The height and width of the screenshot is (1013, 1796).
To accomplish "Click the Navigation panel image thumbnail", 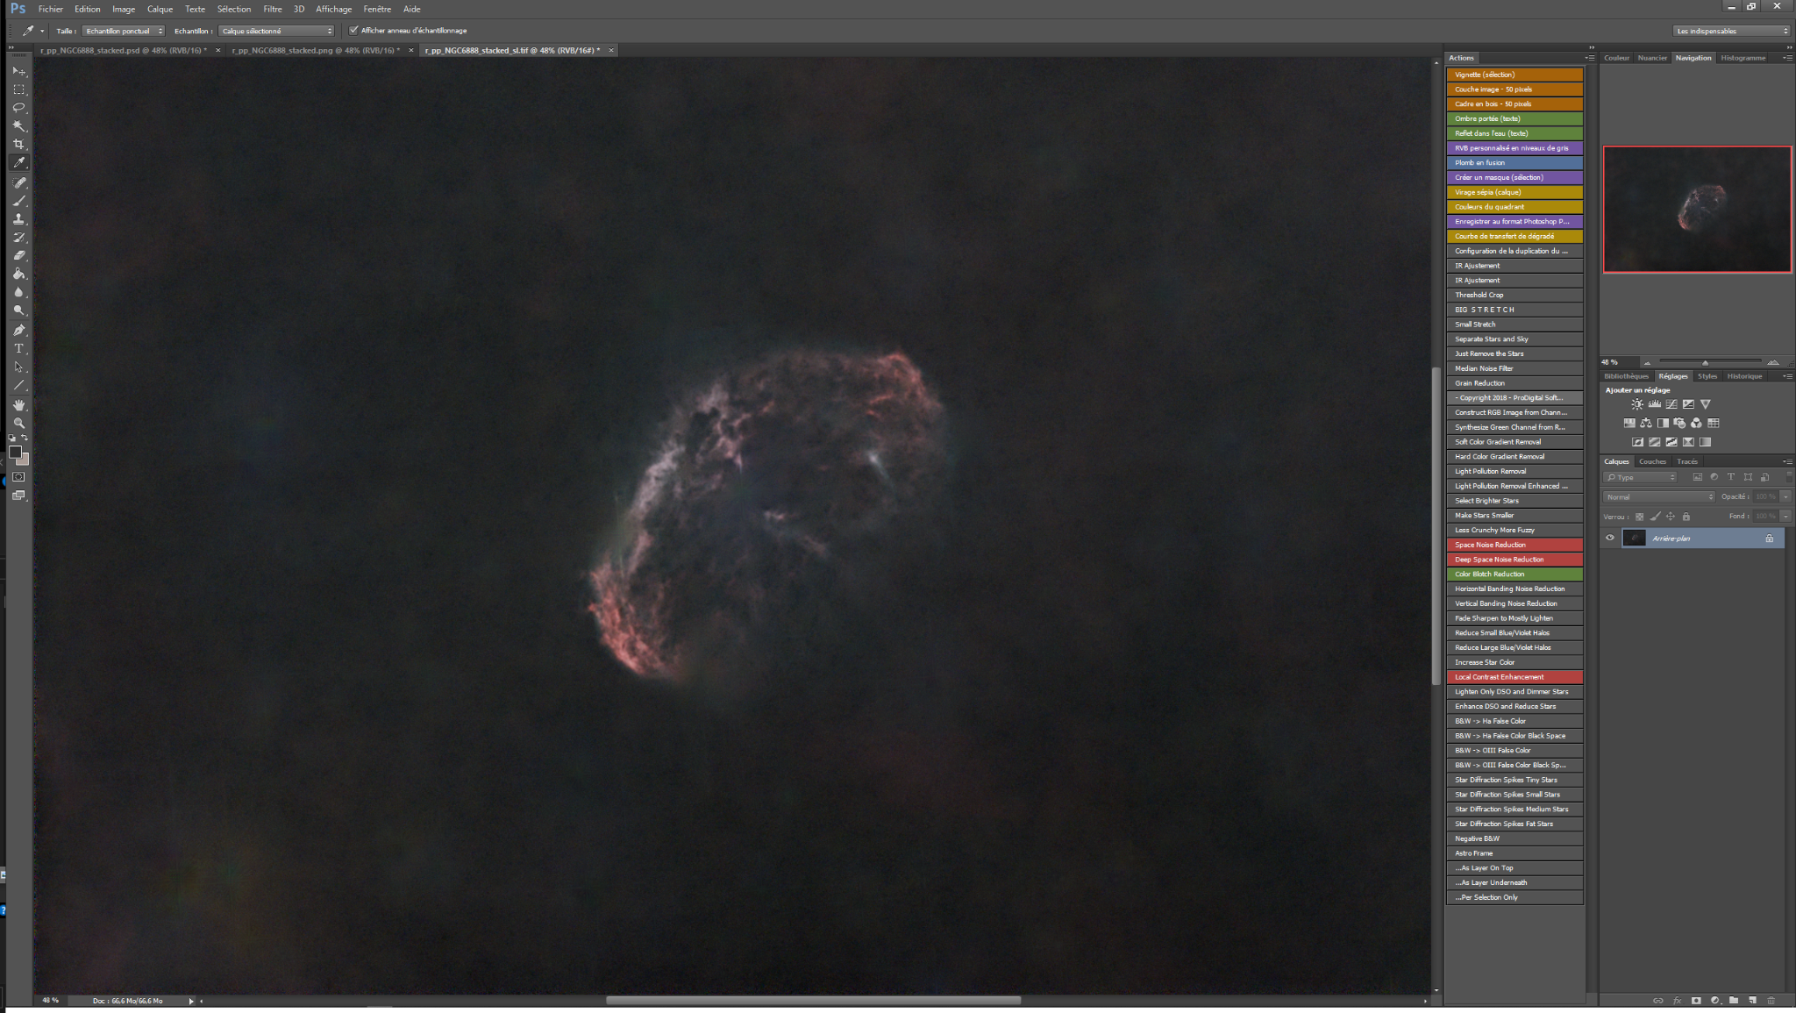I will (1697, 210).
